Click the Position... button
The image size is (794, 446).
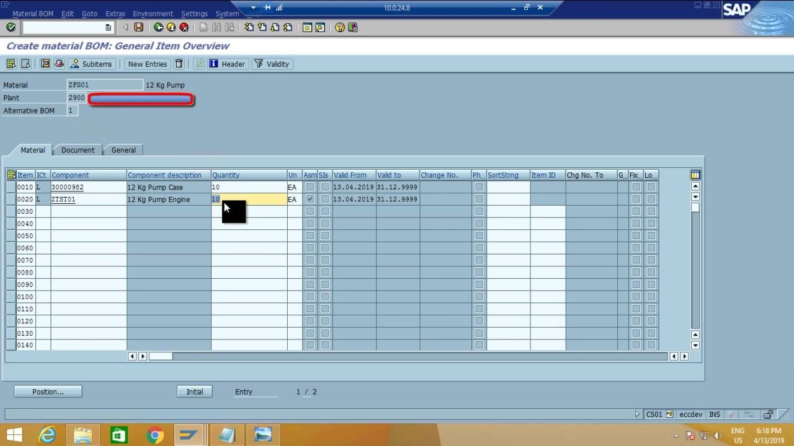[48, 391]
